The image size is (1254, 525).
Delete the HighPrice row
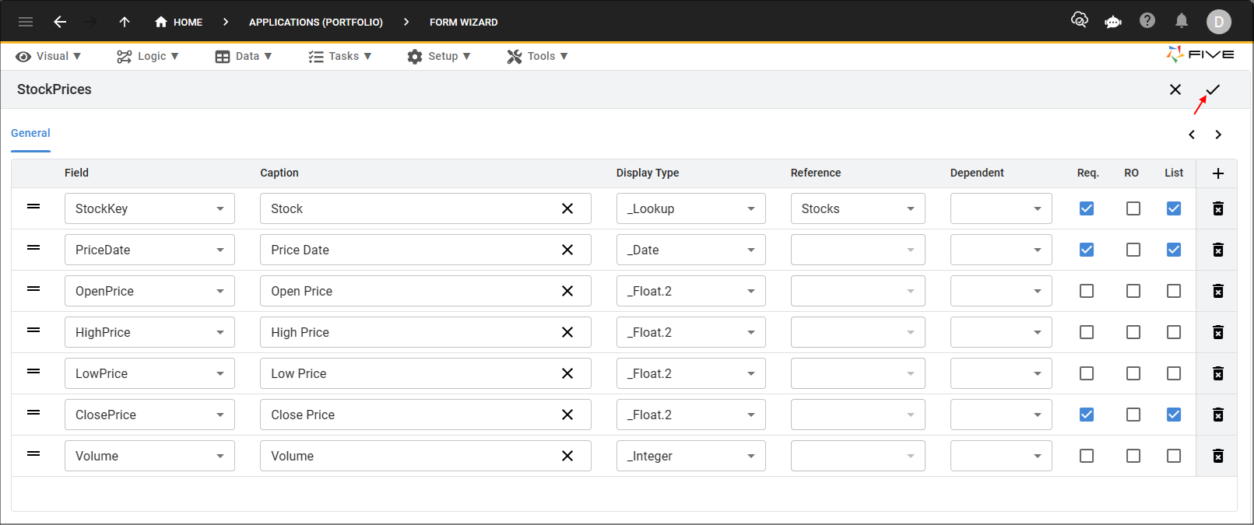click(x=1218, y=332)
